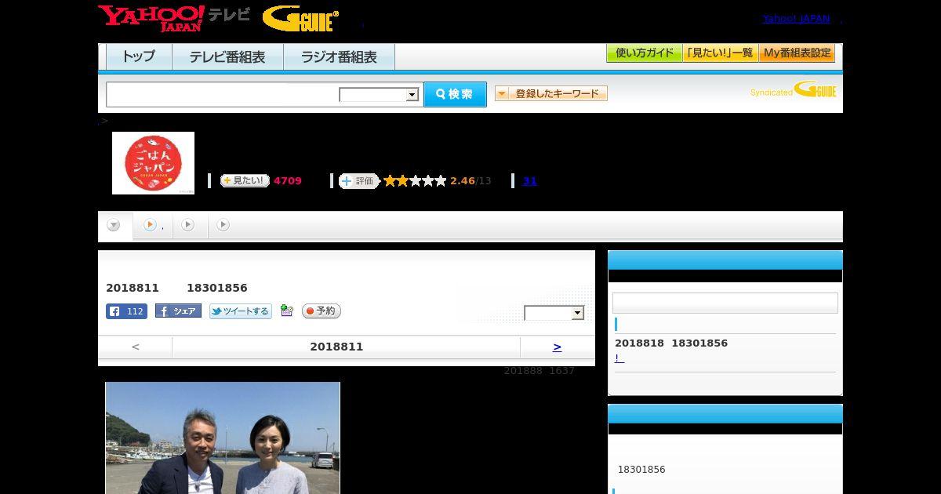Switch to テレビ番組表 tab
This screenshot has width=941, height=494.
(227, 56)
